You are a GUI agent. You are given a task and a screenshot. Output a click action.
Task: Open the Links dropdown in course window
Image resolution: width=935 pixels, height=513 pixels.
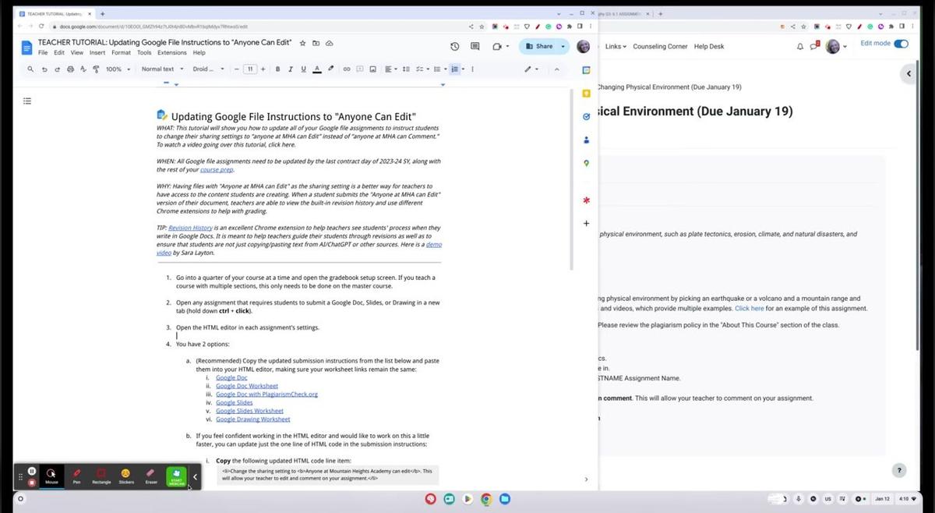[616, 47]
